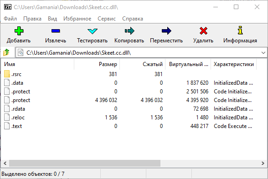
Task: Select the .data row name
Action: (x=17, y=83)
